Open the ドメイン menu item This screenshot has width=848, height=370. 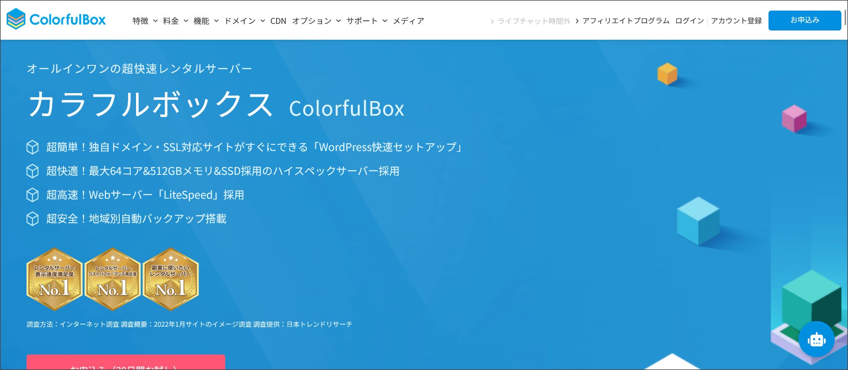coord(240,21)
